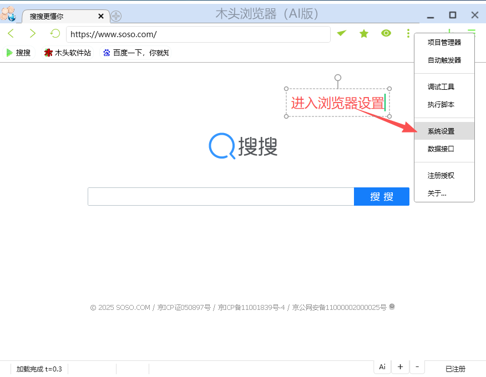Toggle the green eye icon
This screenshot has width=486, height=377.
click(x=386, y=33)
